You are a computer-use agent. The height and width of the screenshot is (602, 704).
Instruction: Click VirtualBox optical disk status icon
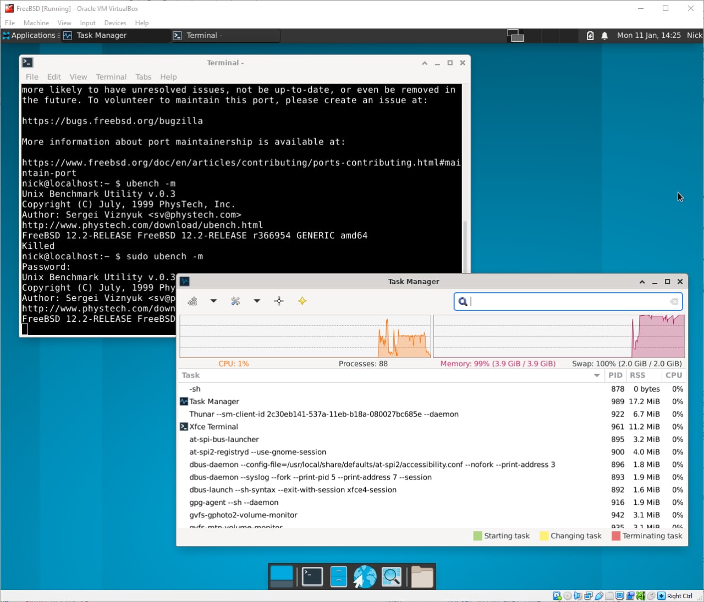568,596
